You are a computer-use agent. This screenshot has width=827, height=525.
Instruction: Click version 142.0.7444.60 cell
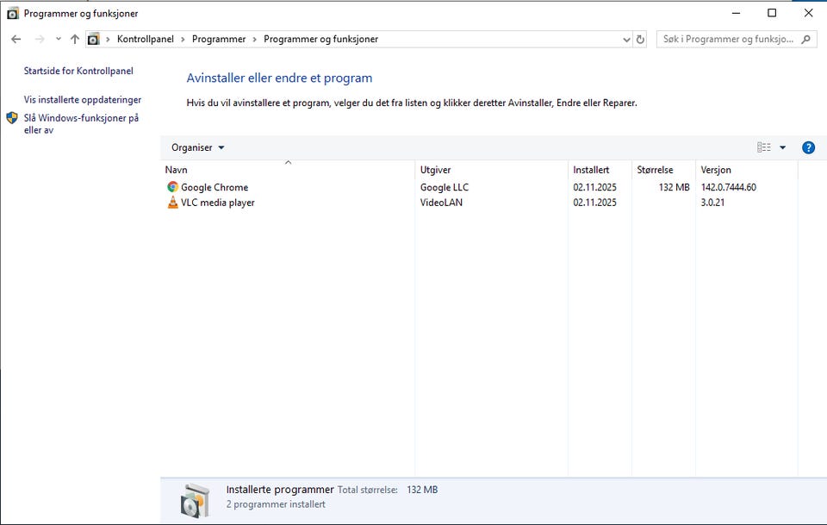729,187
